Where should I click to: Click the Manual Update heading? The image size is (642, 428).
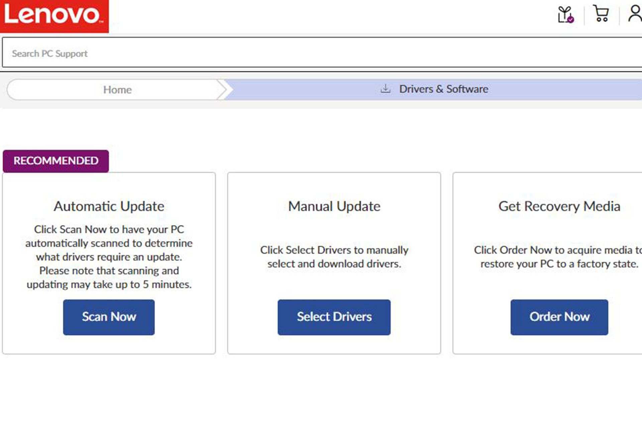click(x=334, y=206)
